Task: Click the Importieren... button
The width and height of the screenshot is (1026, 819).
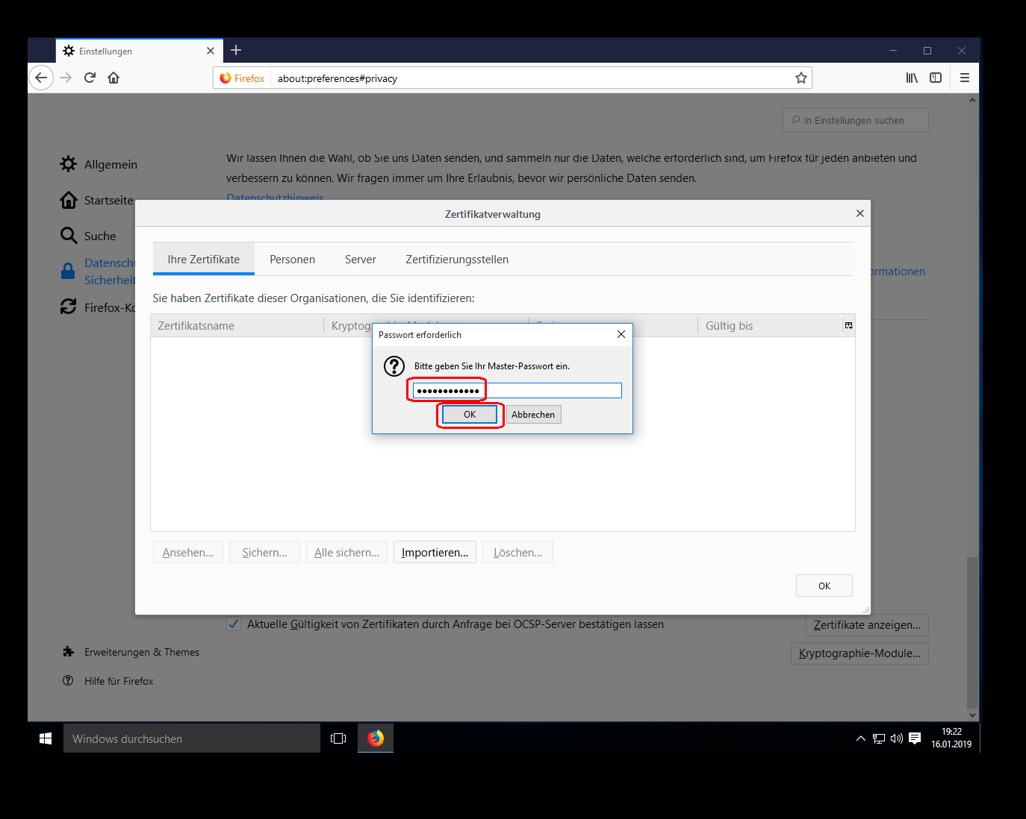Action: 435,553
